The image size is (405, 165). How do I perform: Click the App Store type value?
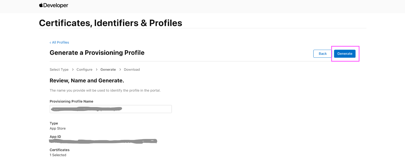click(58, 128)
